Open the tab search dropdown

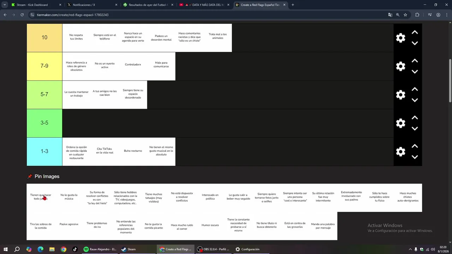tap(5, 5)
